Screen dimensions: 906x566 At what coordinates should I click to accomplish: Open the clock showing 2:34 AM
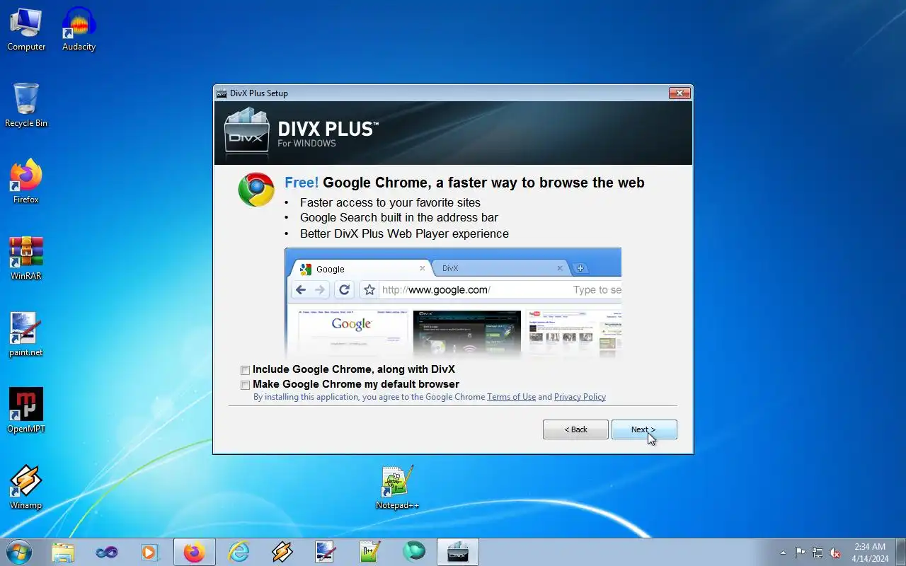click(x=870, y=553)
